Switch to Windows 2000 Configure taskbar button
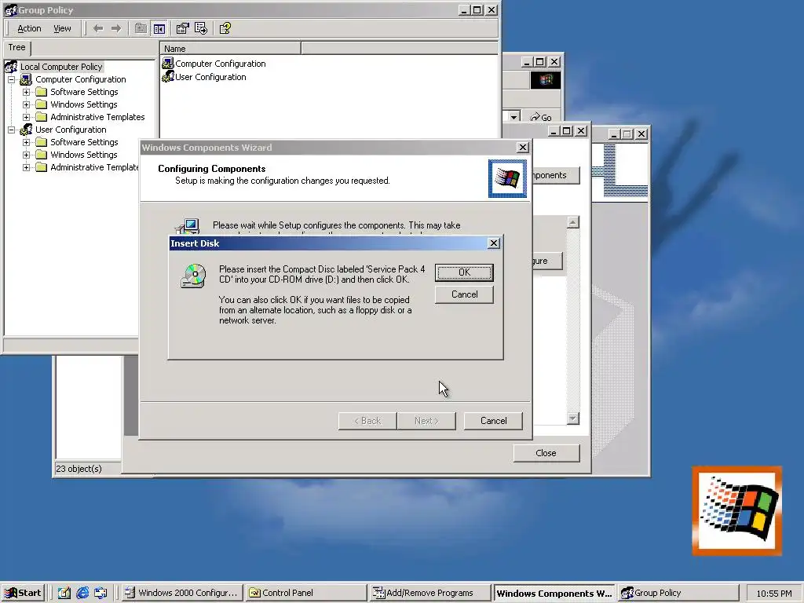Image resolution: width=804 pixels, height=603 pixels. click(x=182, y=593)
